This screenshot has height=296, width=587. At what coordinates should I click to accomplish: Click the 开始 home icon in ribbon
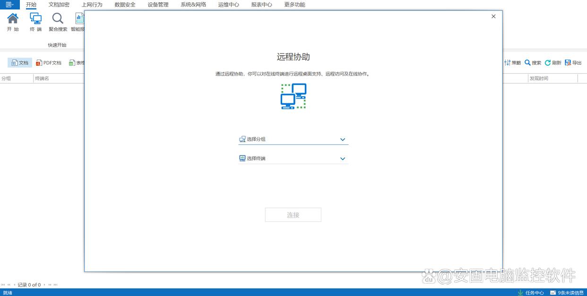(x=13, y=19)
